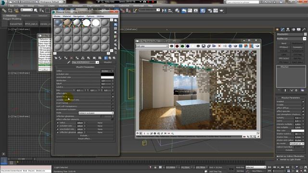Pick material from object with eyedropper
Image resolution: width=308 pixels, height=173 pixels.
68,62
